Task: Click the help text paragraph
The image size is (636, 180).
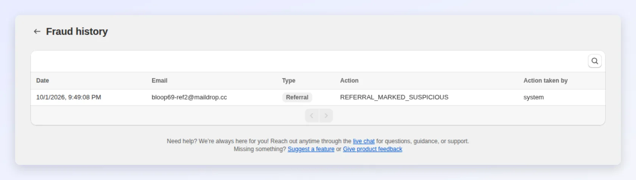Action: [318, 145]
